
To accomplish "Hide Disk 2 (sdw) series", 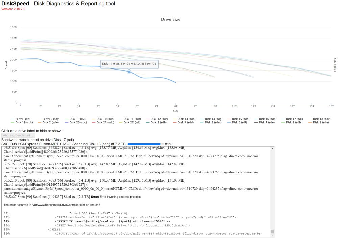I will coord(48,122).
